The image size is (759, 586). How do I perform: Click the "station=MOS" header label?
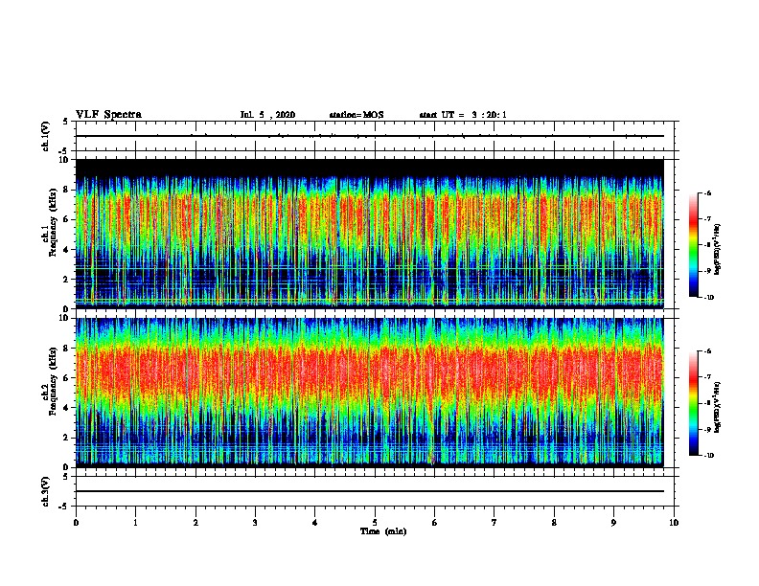356,115
